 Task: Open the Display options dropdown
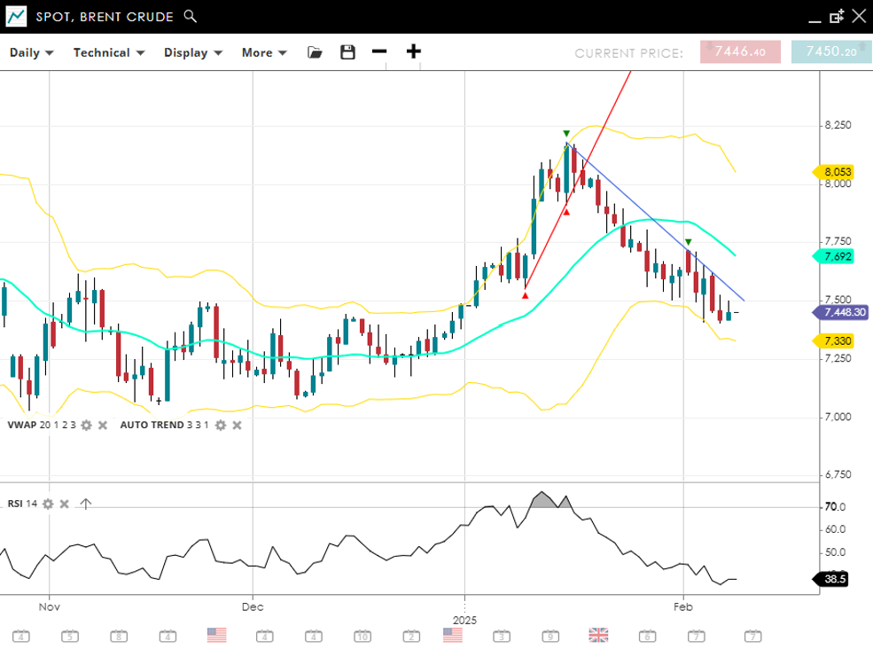(192, 52)
